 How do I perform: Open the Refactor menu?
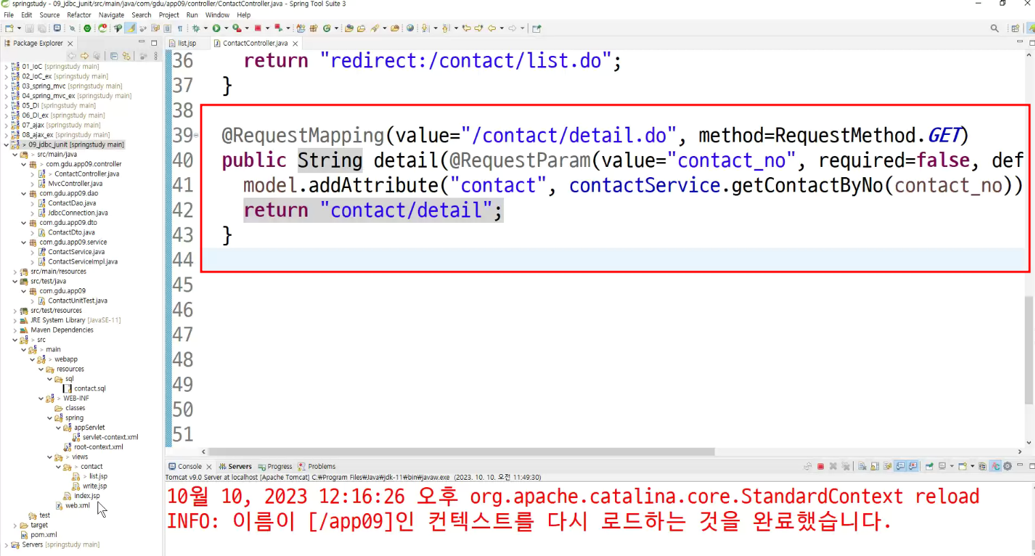(79, 14)
